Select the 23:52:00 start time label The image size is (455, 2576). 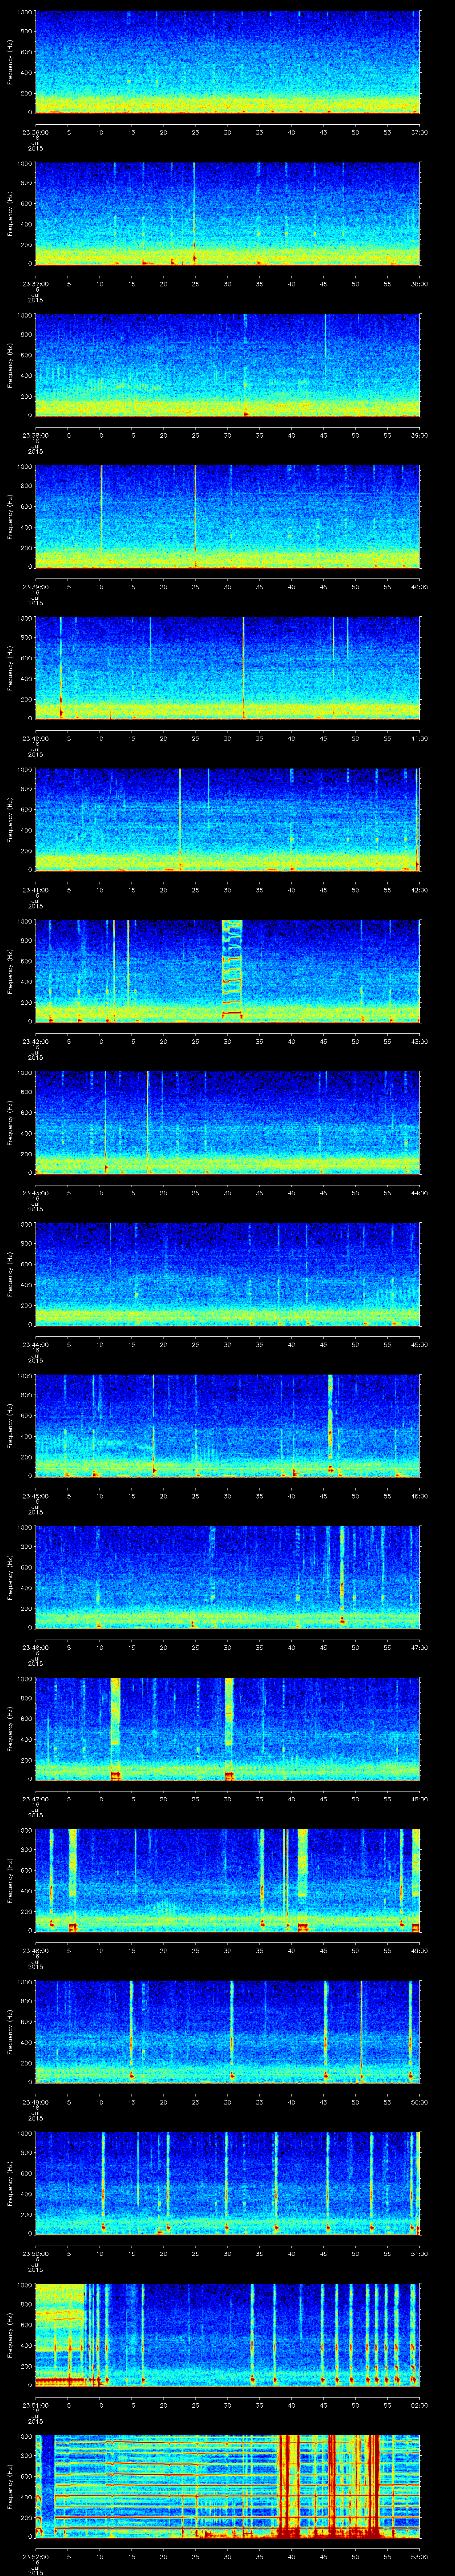(x=35, y=2556)
